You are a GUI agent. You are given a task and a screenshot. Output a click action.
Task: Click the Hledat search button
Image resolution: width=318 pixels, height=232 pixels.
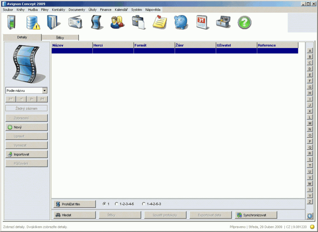coord(75,215)
